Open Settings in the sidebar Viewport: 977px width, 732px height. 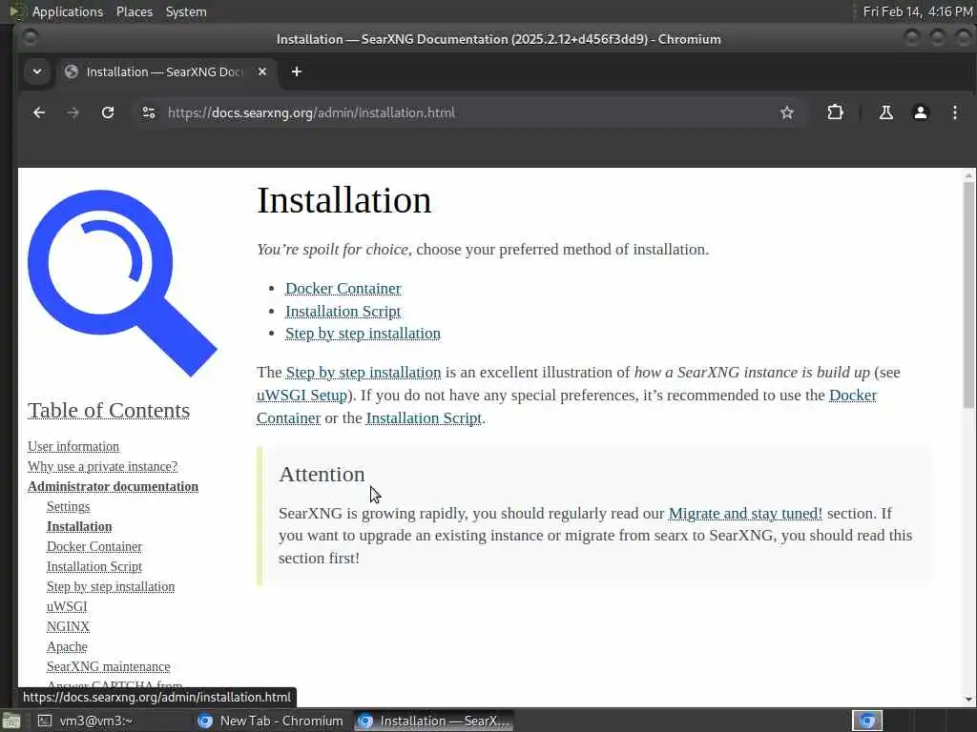[68, 507]
